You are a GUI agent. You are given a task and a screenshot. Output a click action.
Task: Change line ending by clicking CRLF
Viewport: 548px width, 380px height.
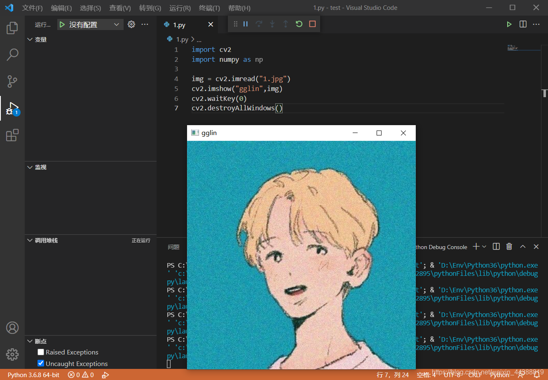point(475,375)
